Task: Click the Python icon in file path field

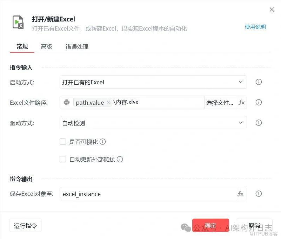Action: click(x=67, y=102)
